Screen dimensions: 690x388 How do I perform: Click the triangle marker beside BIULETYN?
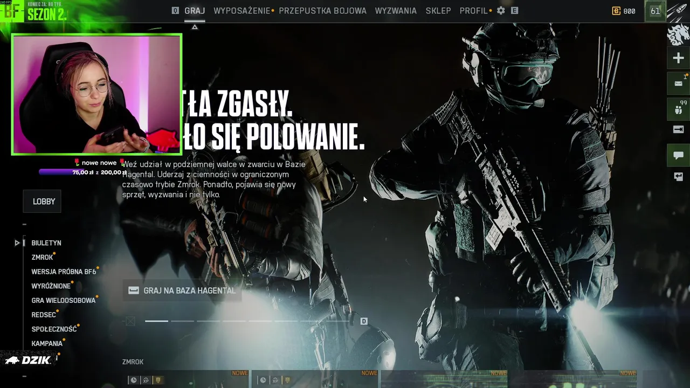coord(17,243)
